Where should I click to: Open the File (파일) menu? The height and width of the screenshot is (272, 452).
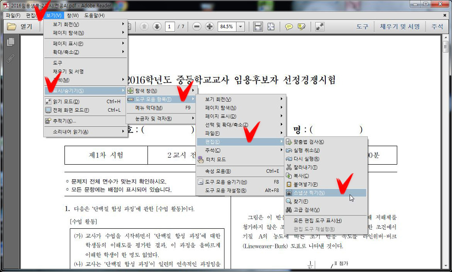click(13, 15)
